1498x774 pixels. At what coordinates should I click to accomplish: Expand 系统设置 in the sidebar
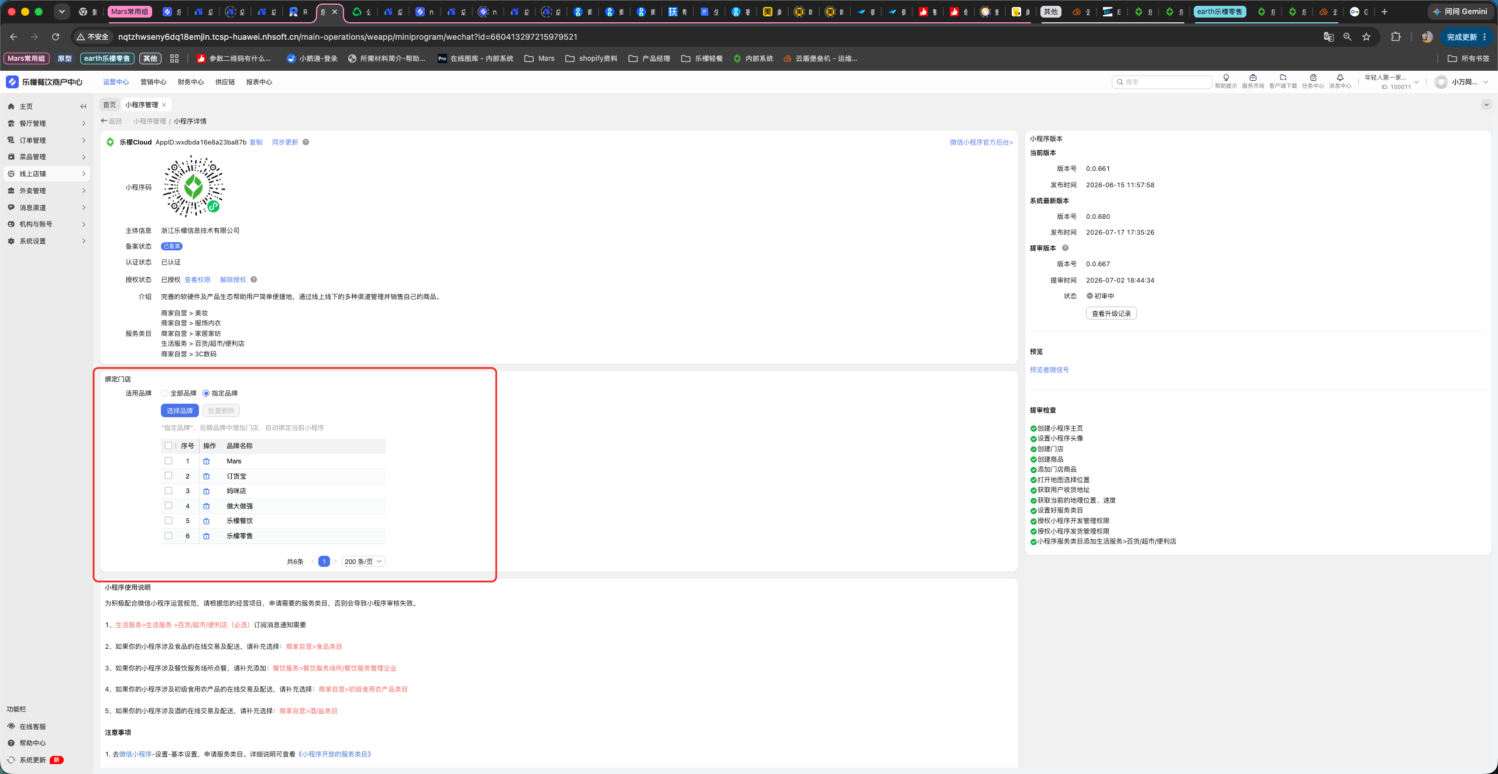click(47, 241)
